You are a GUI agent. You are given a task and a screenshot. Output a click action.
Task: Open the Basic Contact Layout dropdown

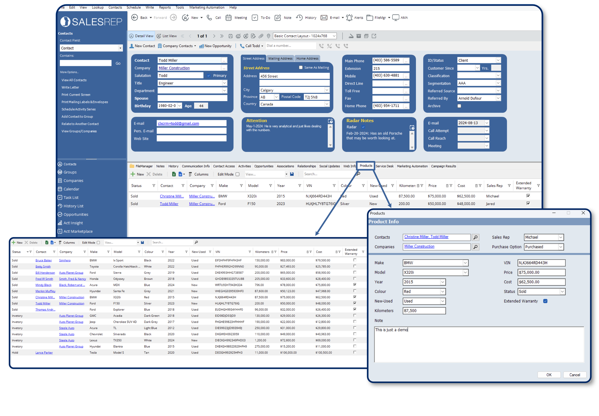(x=334, y=36)
